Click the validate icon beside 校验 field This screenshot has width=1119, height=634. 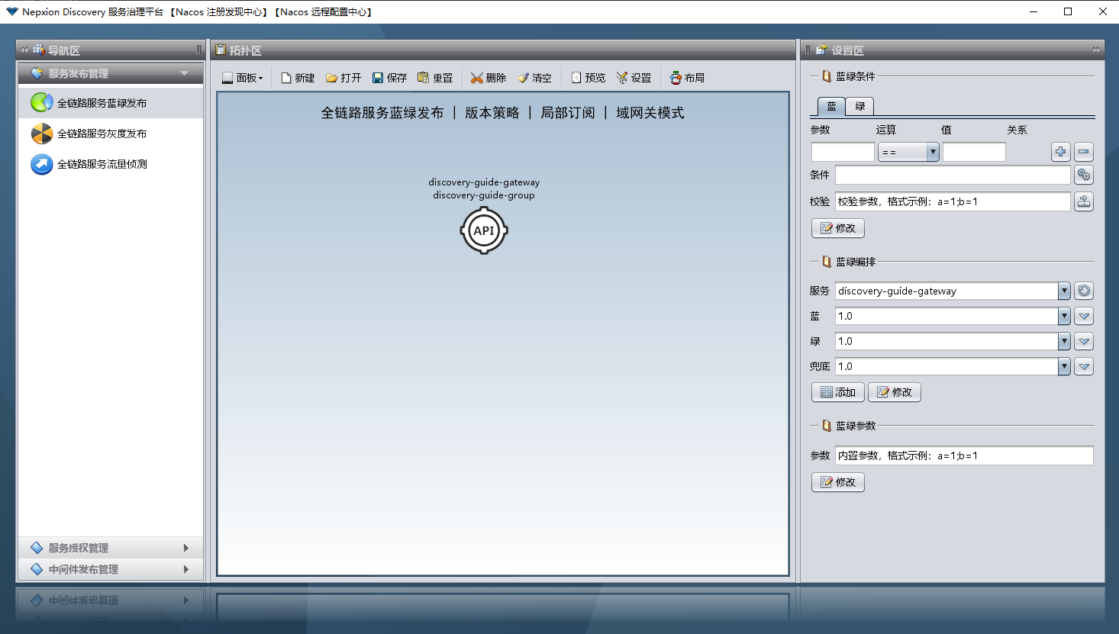click(1084, 201)
